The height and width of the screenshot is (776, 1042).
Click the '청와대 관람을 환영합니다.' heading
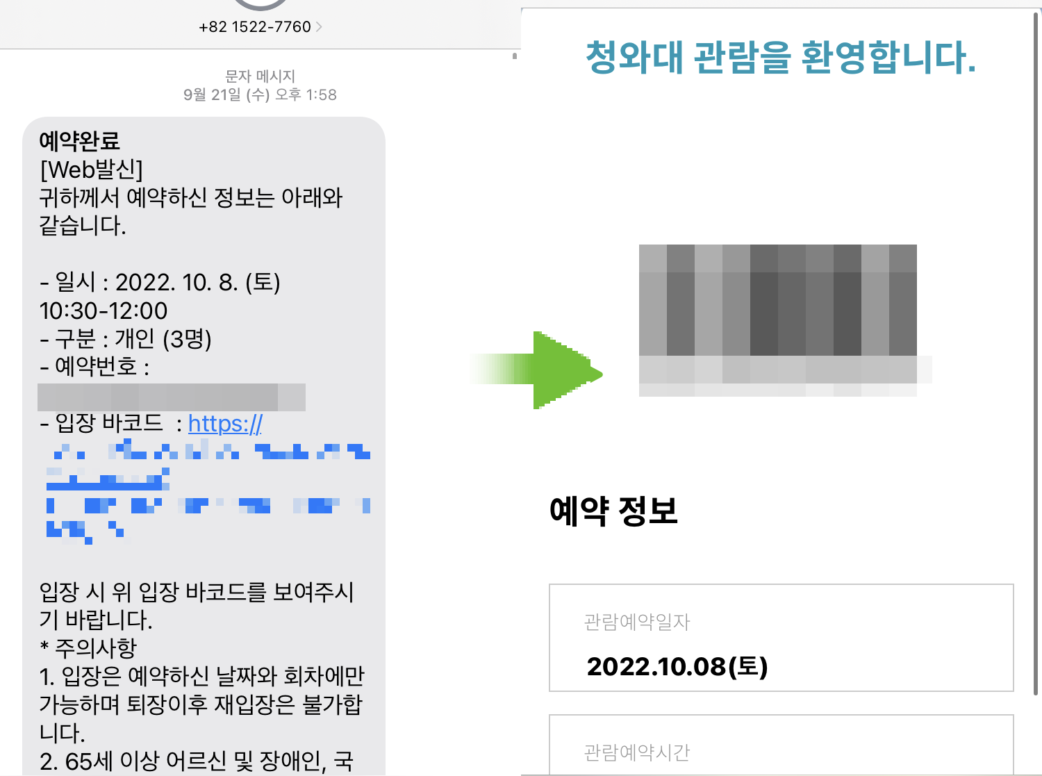[x=781, y=57]
